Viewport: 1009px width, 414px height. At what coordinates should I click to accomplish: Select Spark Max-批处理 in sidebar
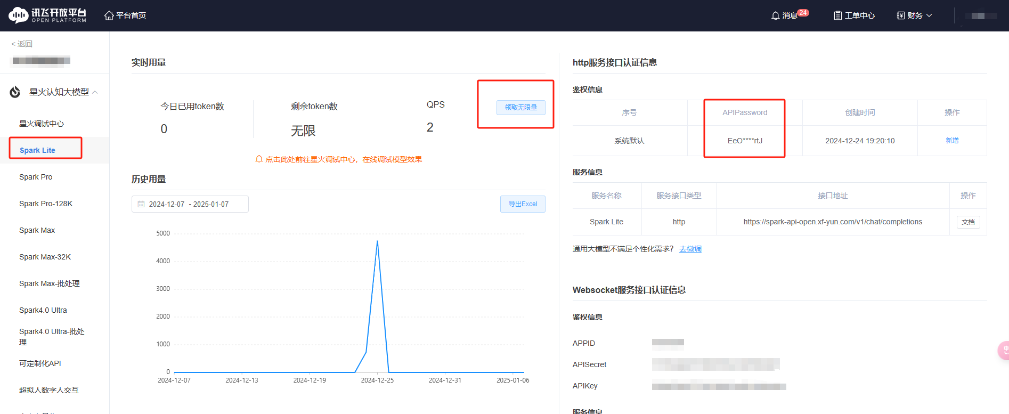pyautogui.click(x=50, y=283)
